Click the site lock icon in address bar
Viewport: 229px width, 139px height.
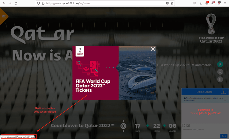[43, 3]
